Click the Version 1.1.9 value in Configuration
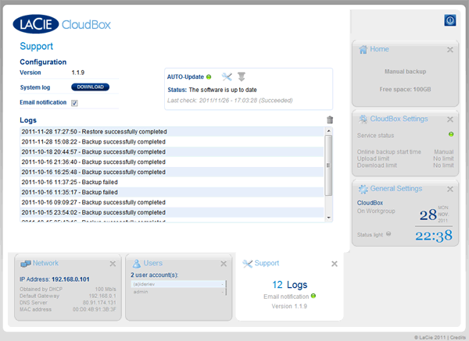The image size is (469, 341). 77,73
